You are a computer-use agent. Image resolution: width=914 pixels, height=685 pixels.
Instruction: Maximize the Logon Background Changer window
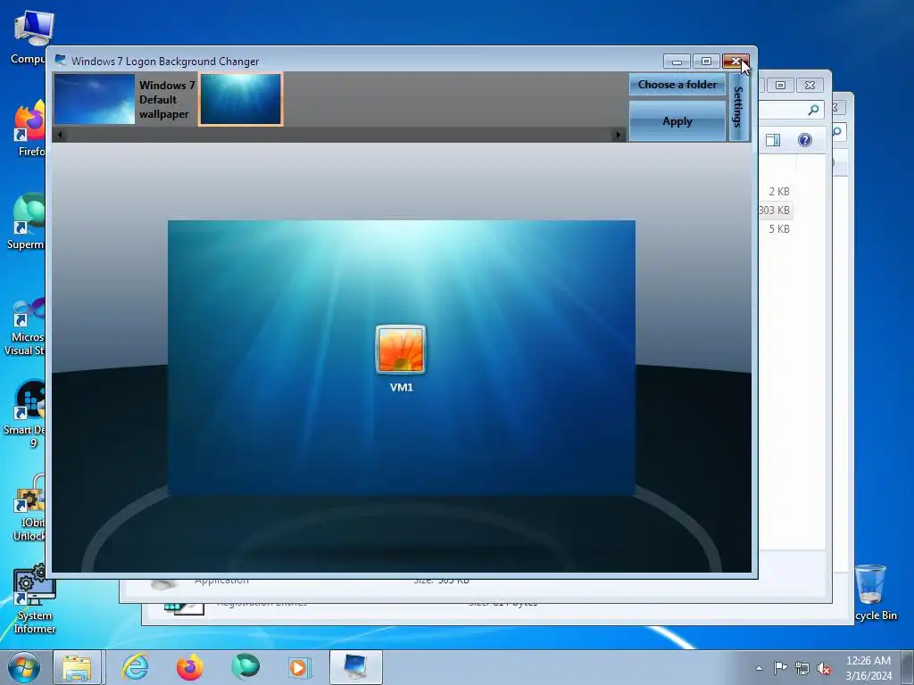tap(706, 62)
